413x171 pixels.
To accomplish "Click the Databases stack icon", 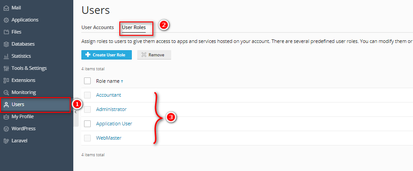I will pyautogui.click(x=6, y=44).
